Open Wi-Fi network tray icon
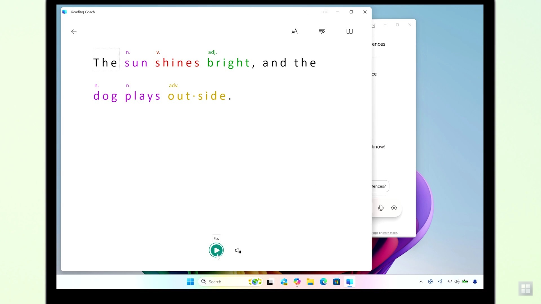 coord(450,281)
